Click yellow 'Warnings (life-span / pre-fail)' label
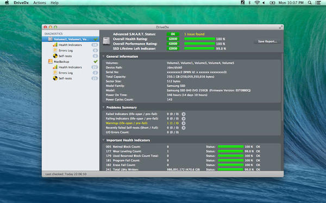 pos(127,123)
